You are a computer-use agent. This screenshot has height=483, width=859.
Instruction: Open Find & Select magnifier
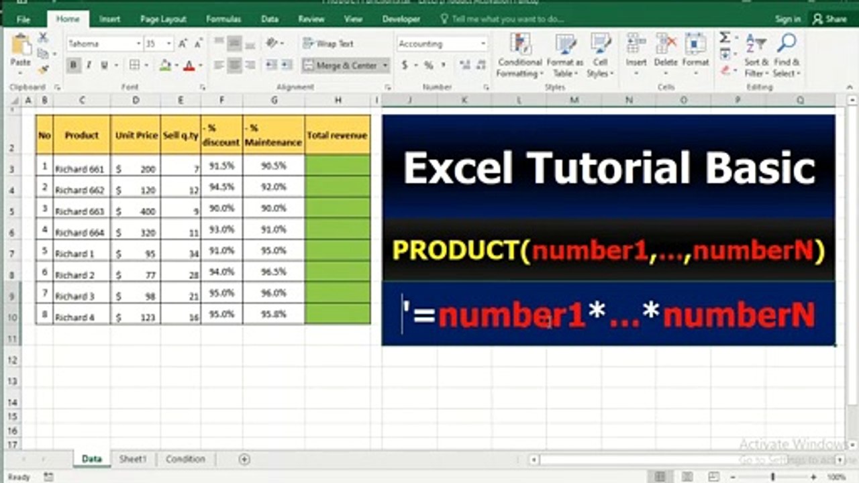click(x=787, y=55)
